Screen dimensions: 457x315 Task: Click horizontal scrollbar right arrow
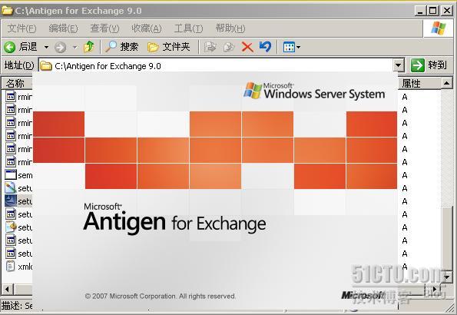click(x=435, y=290)
